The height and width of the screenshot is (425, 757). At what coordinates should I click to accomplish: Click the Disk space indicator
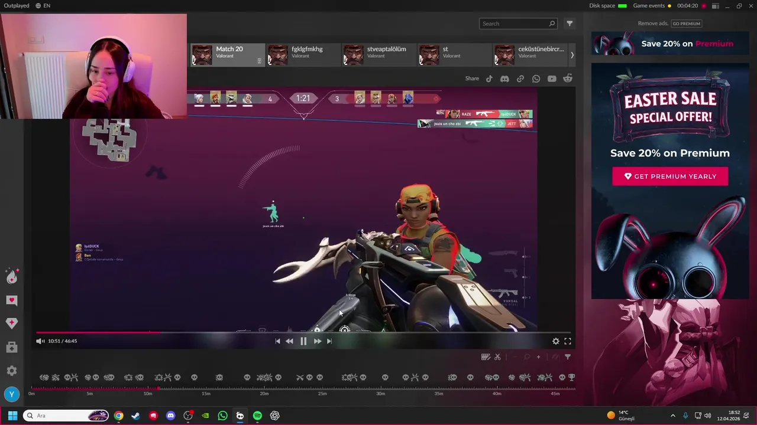[608, 6]
